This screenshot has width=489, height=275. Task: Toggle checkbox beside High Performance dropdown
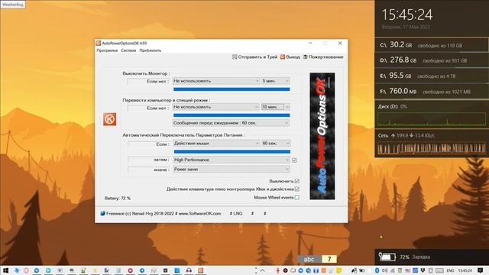point(294,160)
